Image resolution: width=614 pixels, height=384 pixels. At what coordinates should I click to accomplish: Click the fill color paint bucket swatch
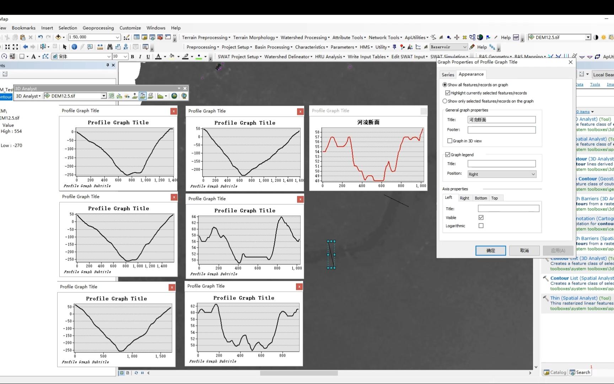click(x=172, y=57)
